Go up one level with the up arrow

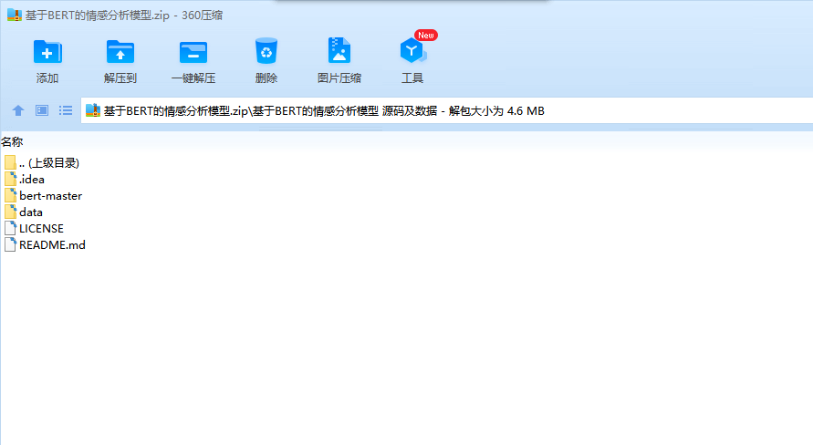pyautogui.click(x=18, y=110)
